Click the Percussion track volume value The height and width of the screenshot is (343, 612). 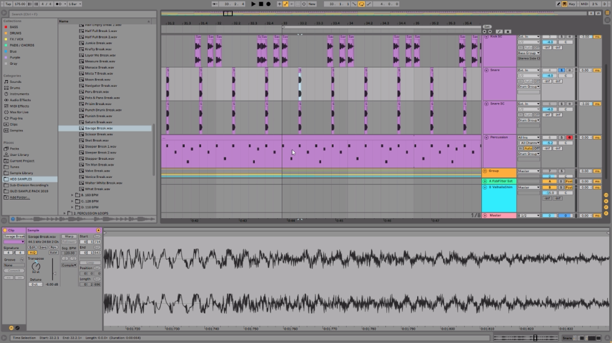click(x=549, y=143)
